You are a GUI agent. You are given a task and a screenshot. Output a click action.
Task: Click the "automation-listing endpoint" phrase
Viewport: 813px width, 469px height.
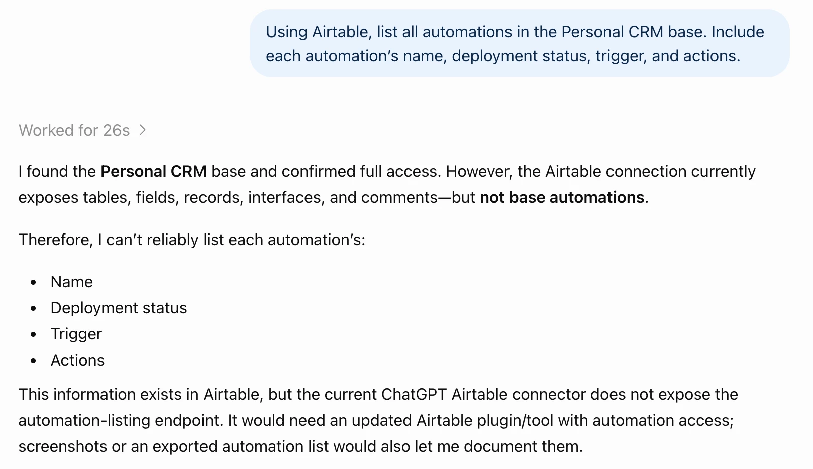point(121,420)
